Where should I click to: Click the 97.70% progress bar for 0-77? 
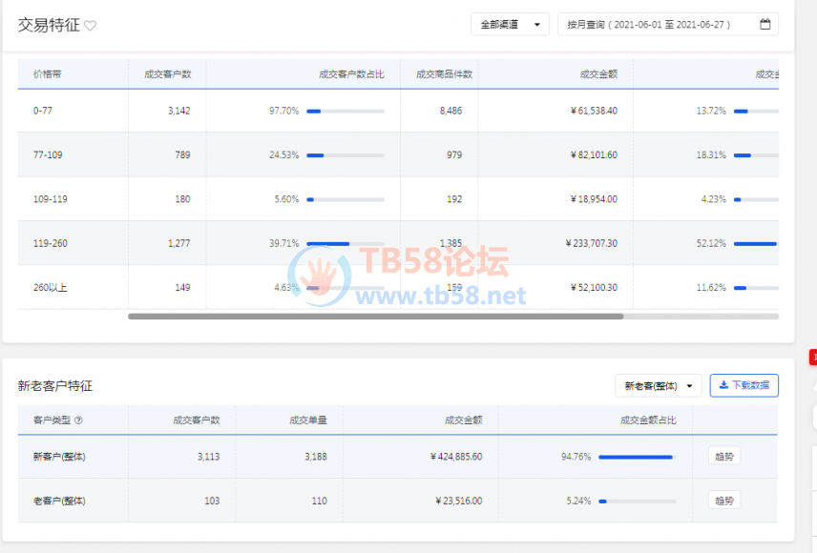[345, 112]
